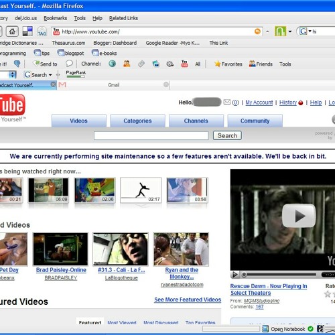Click the small play button below video
Viewport: 335px width, 335px height.
[234, 275]
